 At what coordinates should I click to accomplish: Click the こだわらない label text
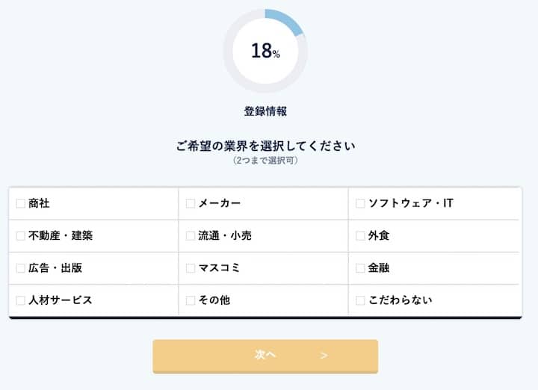pyautogui.click(x=400, y=300)
